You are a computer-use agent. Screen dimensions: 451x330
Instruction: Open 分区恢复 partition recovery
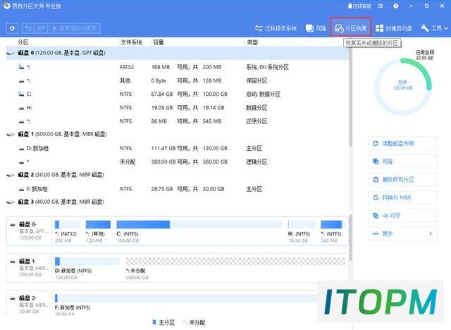351,28
